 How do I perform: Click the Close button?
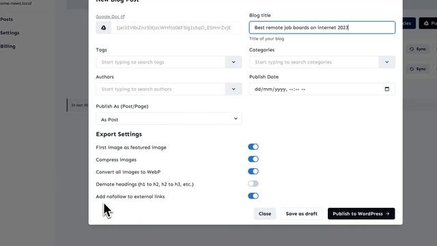265,214
